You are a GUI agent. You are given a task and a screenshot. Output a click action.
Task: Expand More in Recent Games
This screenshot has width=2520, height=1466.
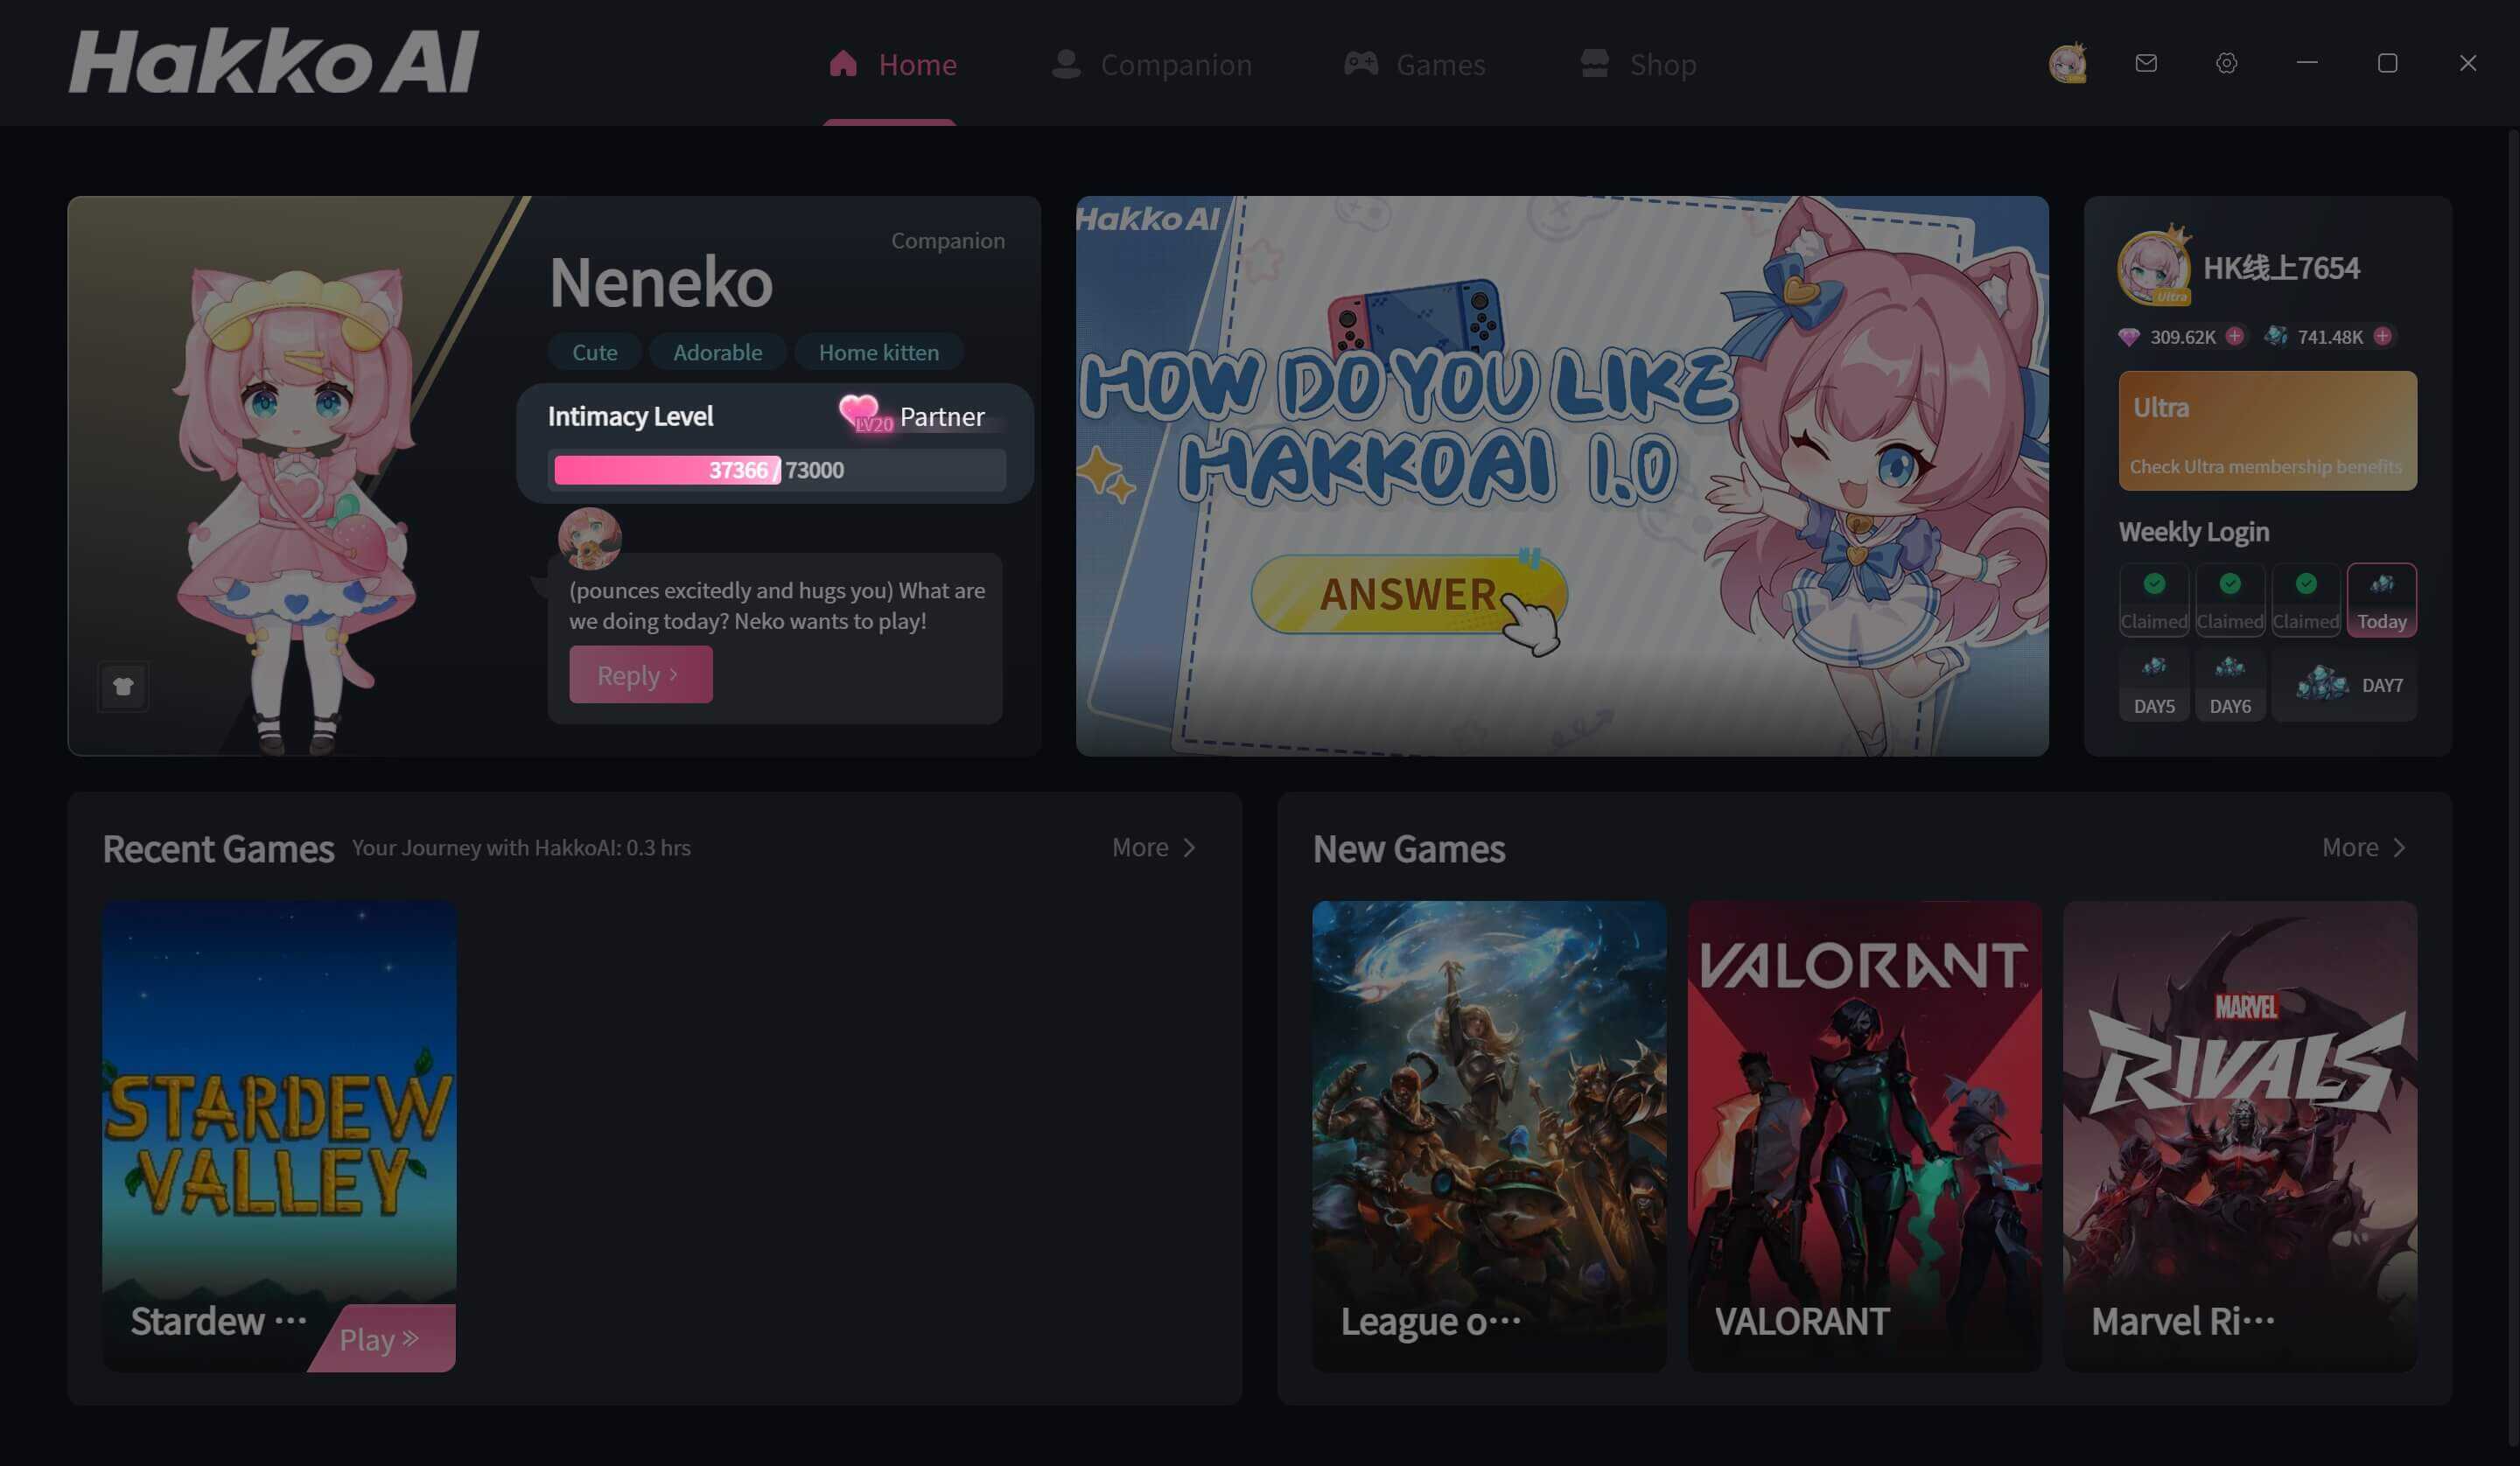pos(1154,847)
